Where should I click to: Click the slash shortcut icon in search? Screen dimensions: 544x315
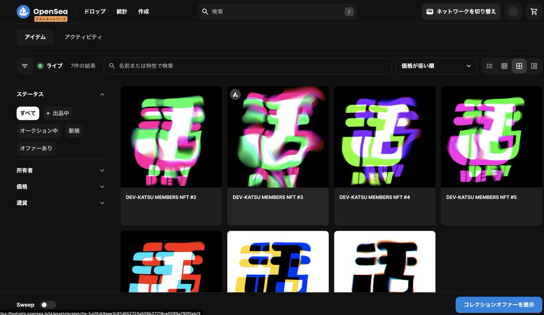coord(349,12)
